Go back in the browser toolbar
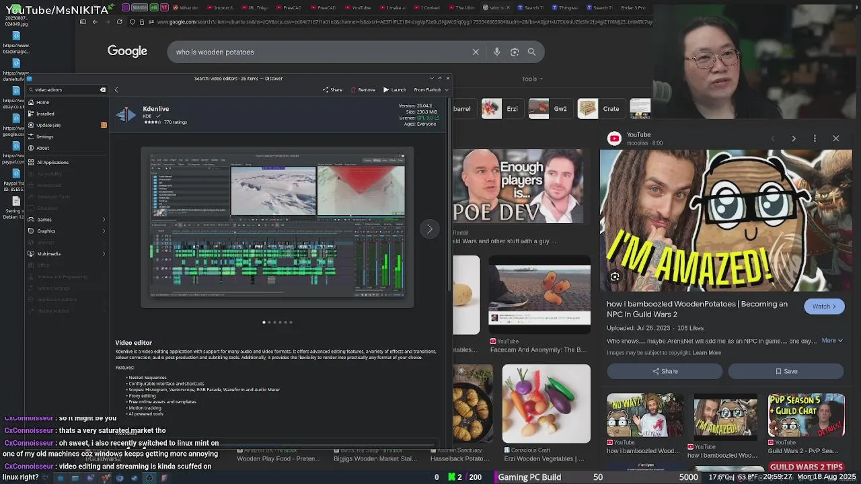This screenshot has width=861, height=484. (95, 22)
